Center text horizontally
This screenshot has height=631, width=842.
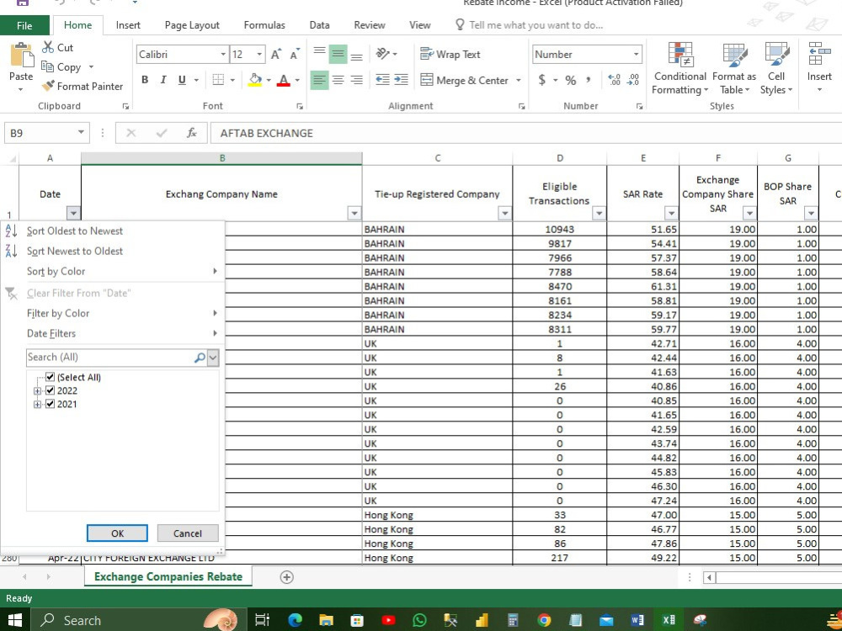[x=338, y=80]
